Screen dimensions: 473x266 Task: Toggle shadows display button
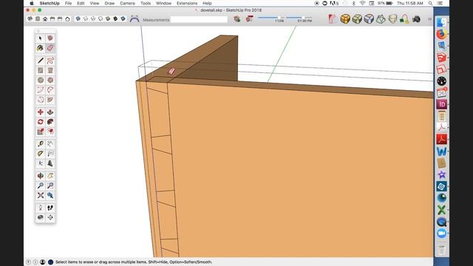tap(237, 19)
